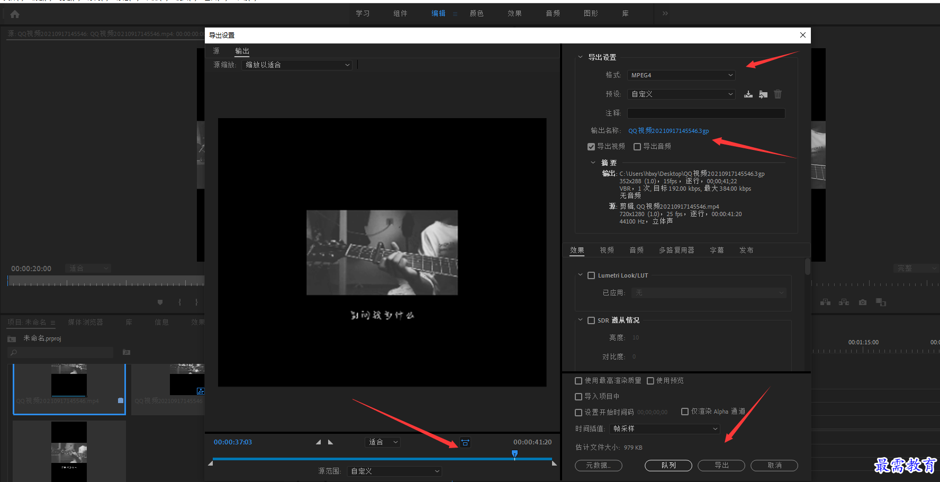
Task: Click the editing workspace menu icon
Action: 455,14
